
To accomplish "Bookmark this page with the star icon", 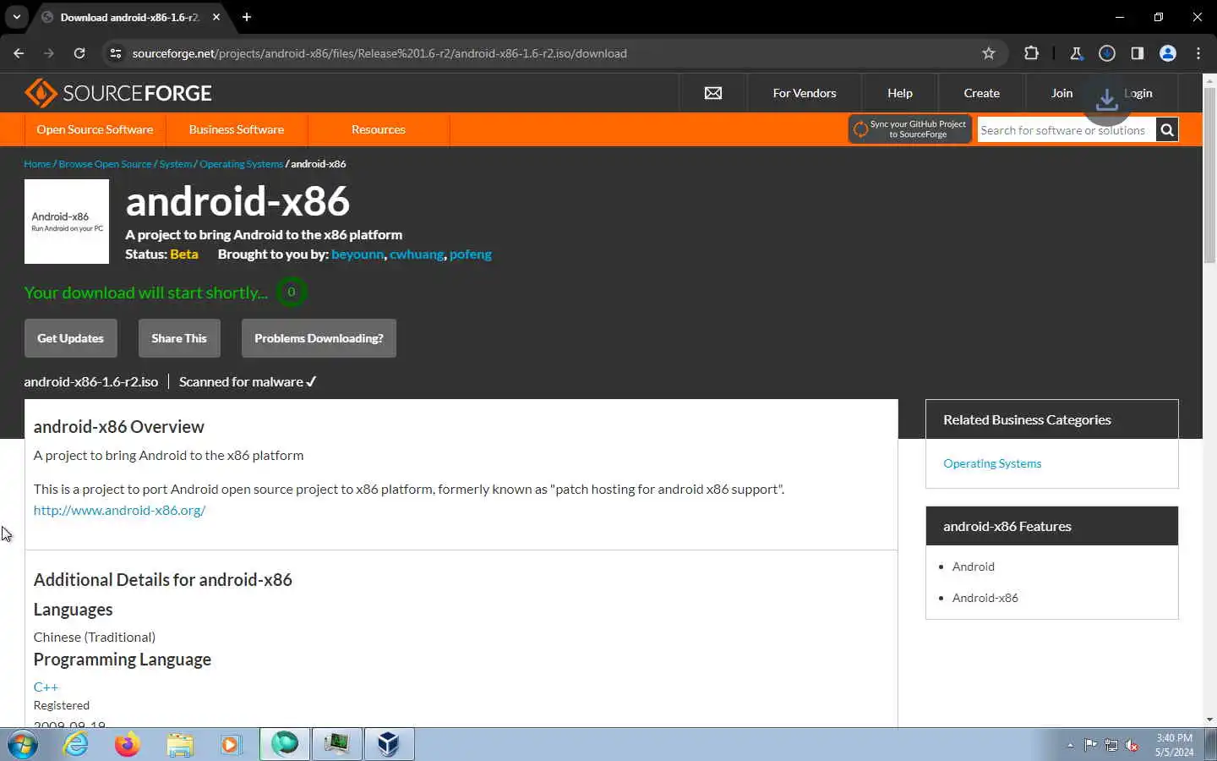I will pos(989,53).
